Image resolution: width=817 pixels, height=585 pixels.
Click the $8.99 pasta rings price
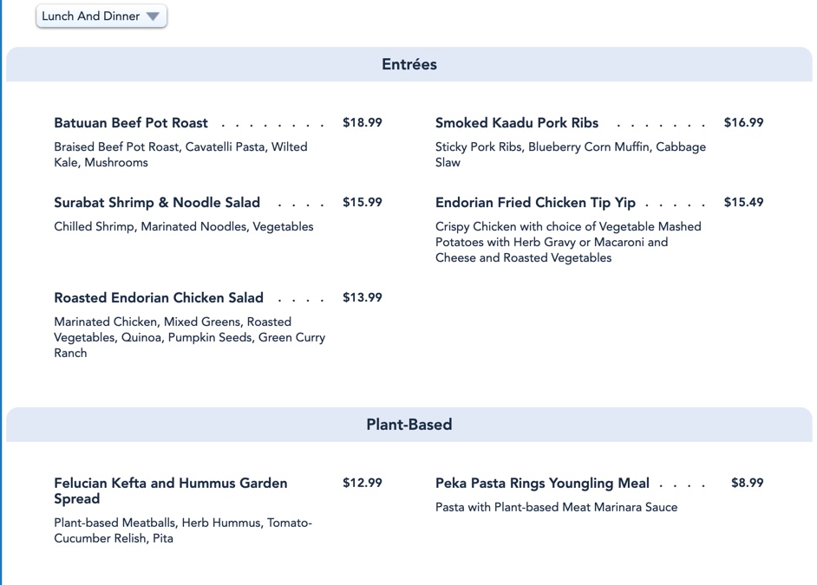click(748, 484)
